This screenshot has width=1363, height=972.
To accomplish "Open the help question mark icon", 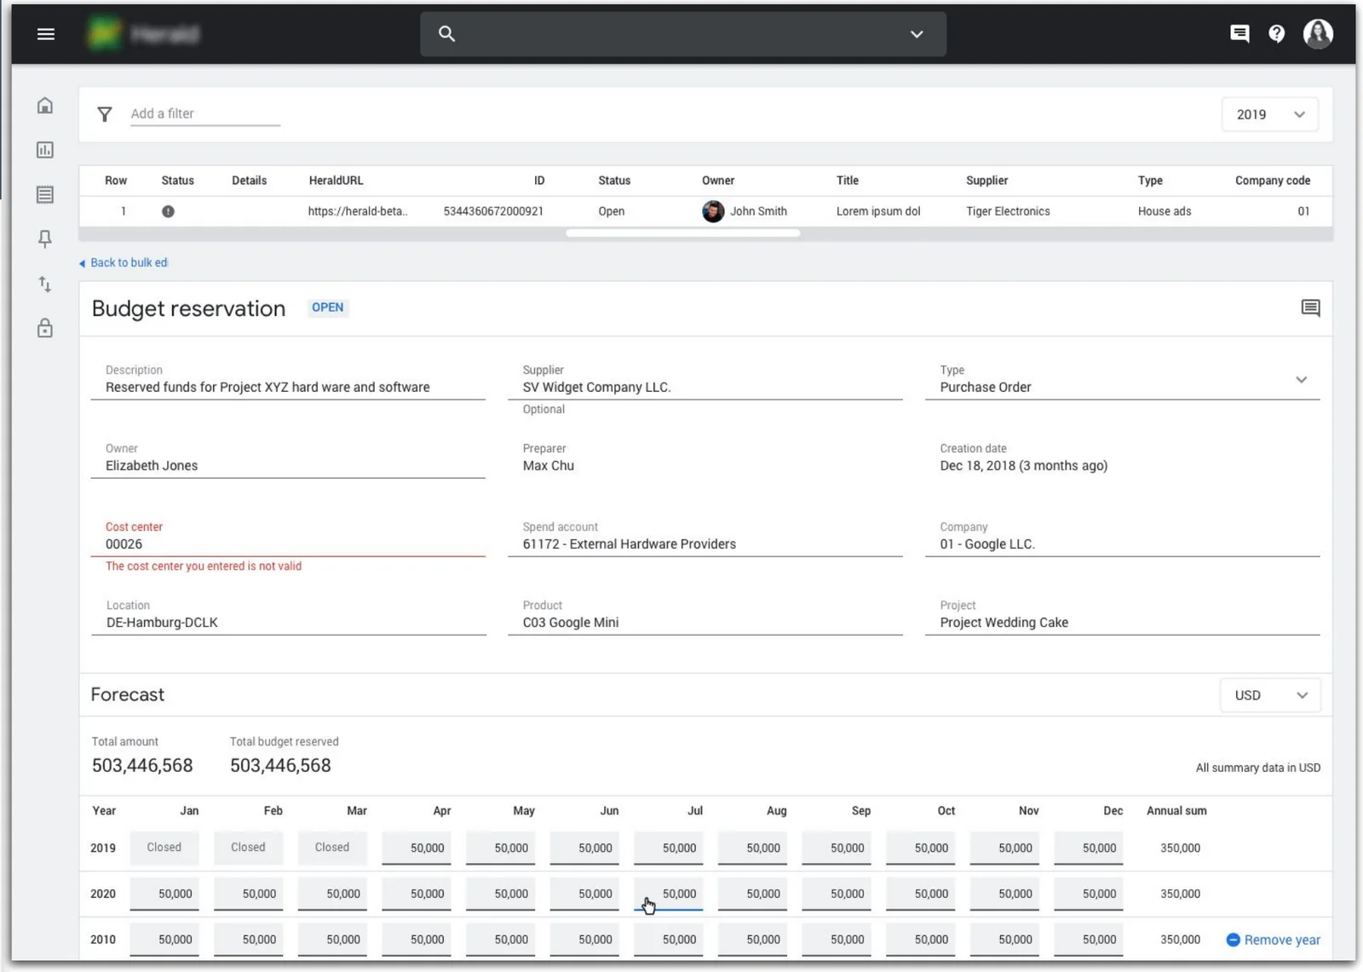I will [x=1276, y=34].
